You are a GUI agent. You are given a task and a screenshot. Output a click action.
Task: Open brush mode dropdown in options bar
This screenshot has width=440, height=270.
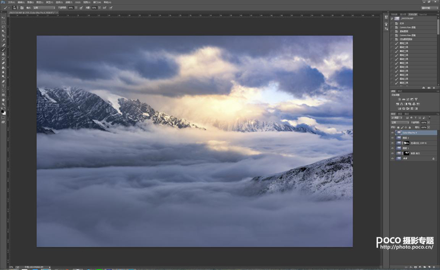point(44,8)
